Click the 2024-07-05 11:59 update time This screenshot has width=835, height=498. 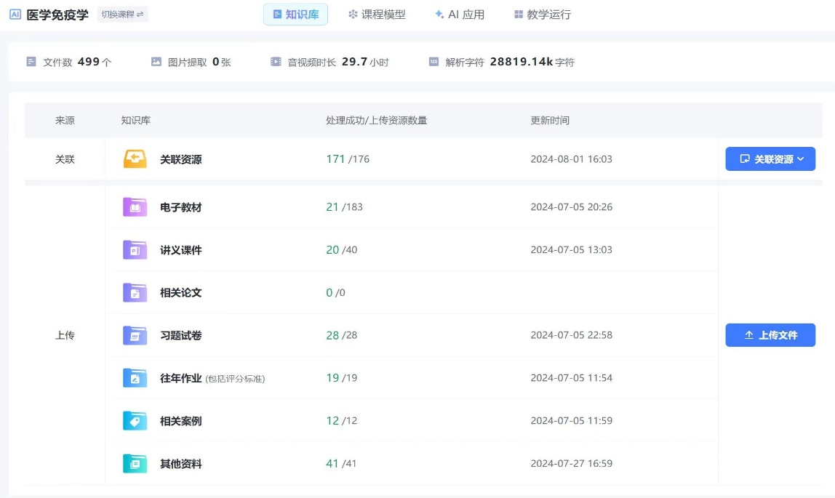572,420
